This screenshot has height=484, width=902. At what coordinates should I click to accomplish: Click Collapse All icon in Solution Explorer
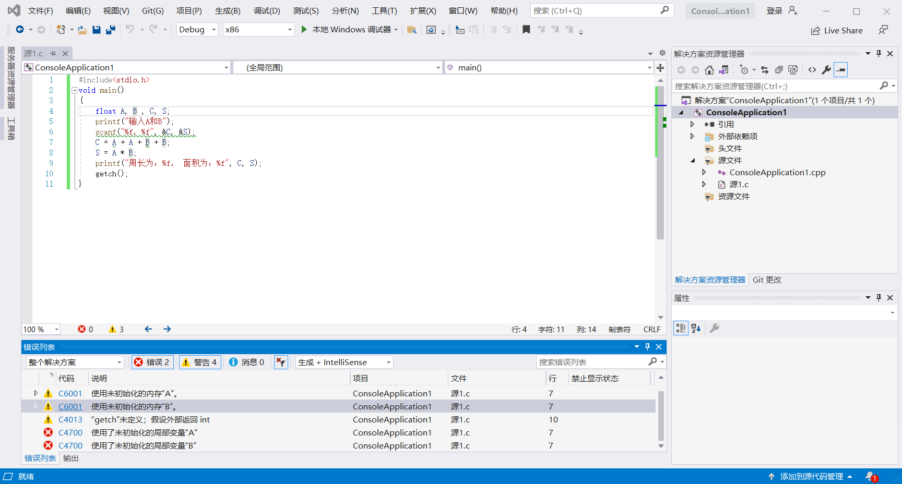click(x=779, y=70)
